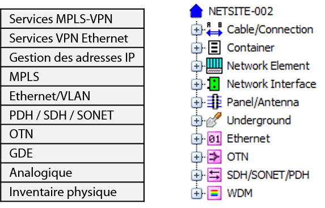The width and height of the screenshot is (325, 208).
Task: Expand the Cable/Connection tree node
Action: pyautogui.click(x=196, y=30)
